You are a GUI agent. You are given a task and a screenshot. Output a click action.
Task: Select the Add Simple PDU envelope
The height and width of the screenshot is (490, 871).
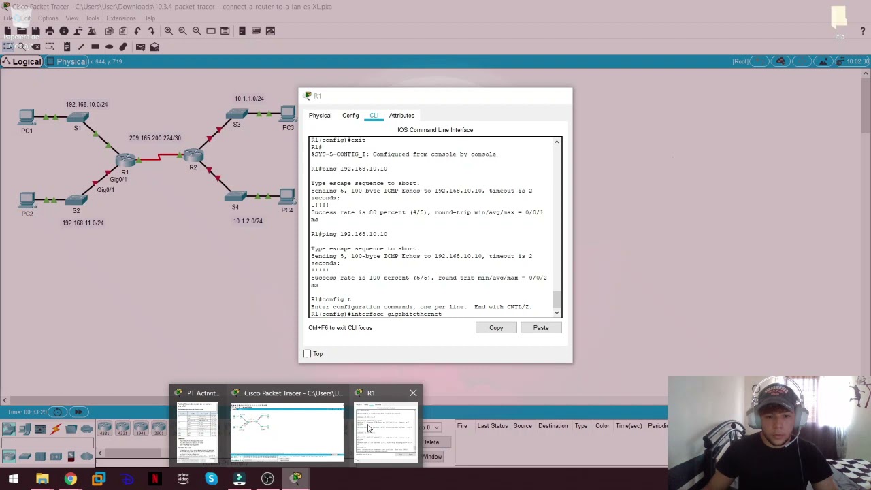(140, 47)
